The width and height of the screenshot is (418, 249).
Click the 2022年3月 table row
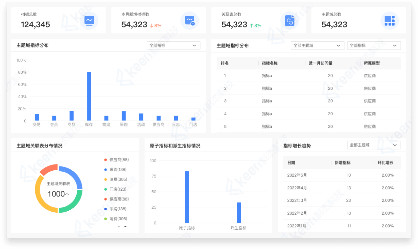pos(342,201)
